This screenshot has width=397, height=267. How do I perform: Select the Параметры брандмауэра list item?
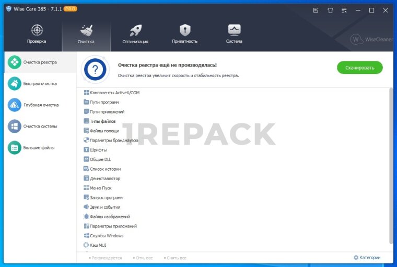pyautogui.click(x=113, y=141)
